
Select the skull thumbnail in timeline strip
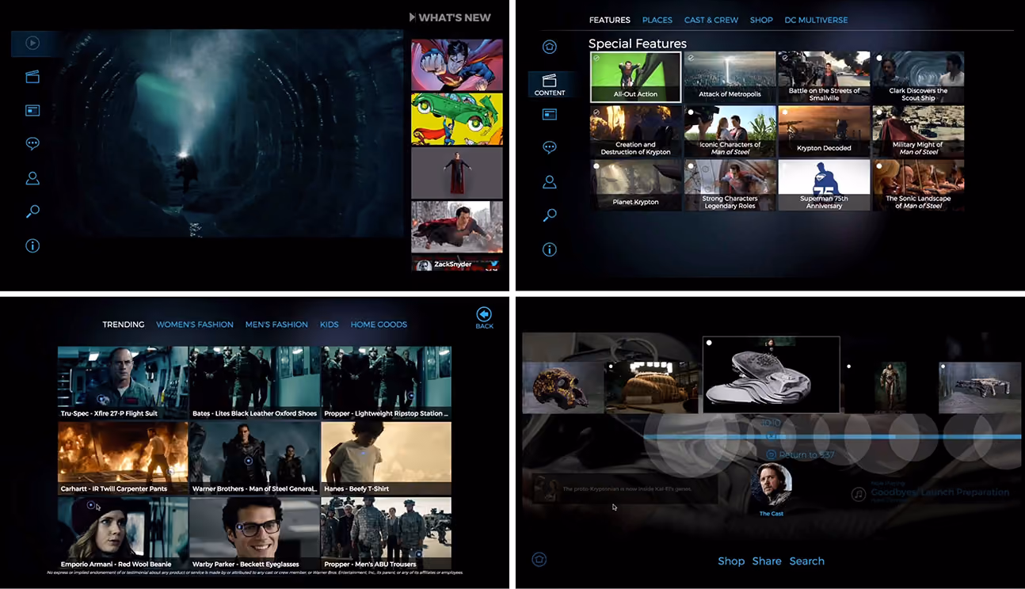[562, 388]
